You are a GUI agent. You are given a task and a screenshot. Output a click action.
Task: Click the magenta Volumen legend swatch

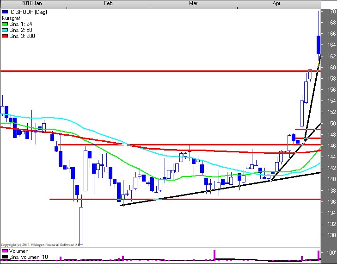(5, 251)
